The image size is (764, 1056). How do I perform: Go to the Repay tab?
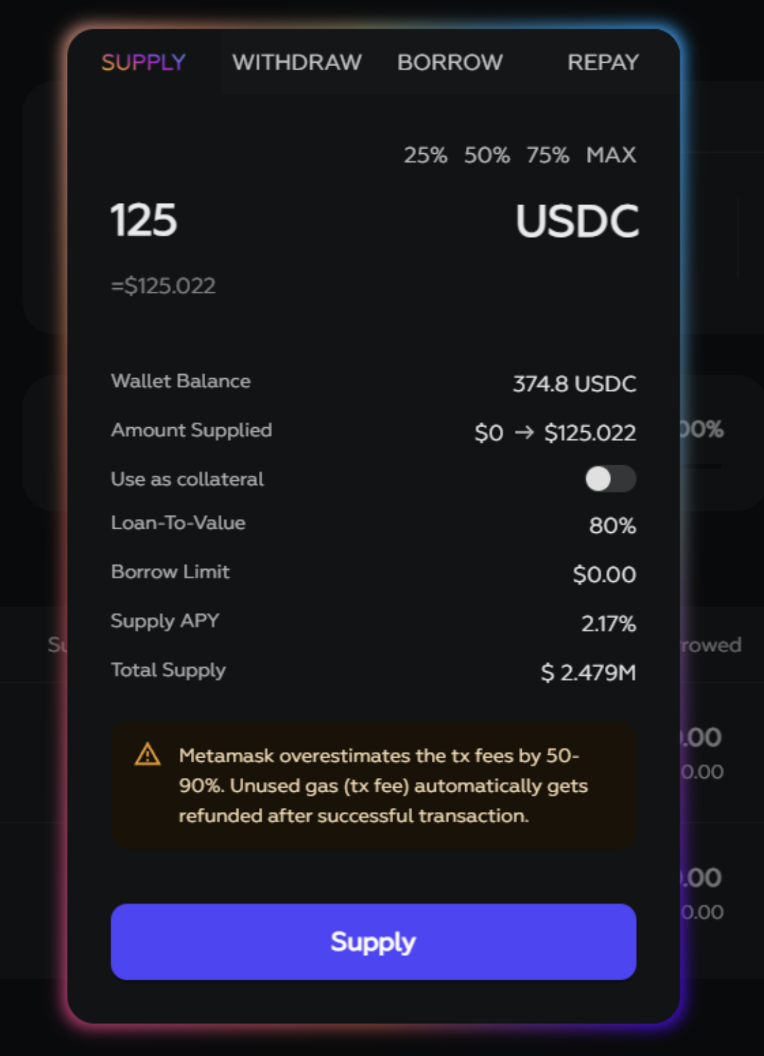click(x=602, y=62)
